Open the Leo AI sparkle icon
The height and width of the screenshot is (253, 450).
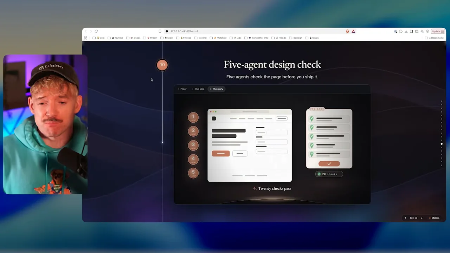point(422,31)
